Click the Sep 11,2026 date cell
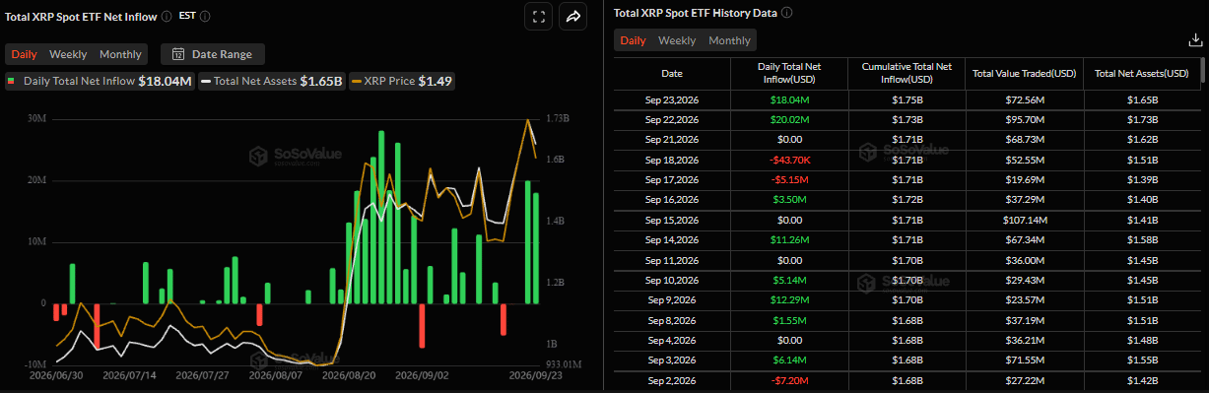The height and width of the screenshot is (393, 1209). click(672, 260)
